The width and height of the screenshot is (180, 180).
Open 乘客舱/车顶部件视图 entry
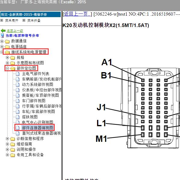(40, 95)
